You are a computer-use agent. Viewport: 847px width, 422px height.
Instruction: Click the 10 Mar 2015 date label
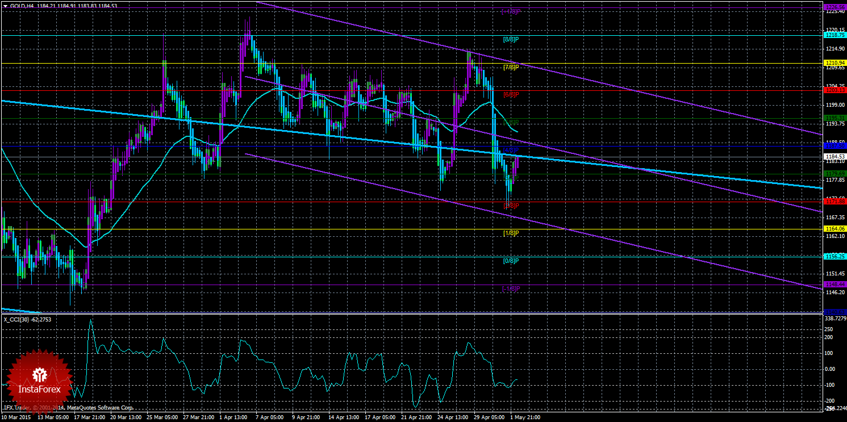(x=15, y=417)
